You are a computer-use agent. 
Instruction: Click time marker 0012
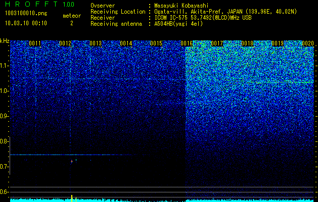click(65, 43)
